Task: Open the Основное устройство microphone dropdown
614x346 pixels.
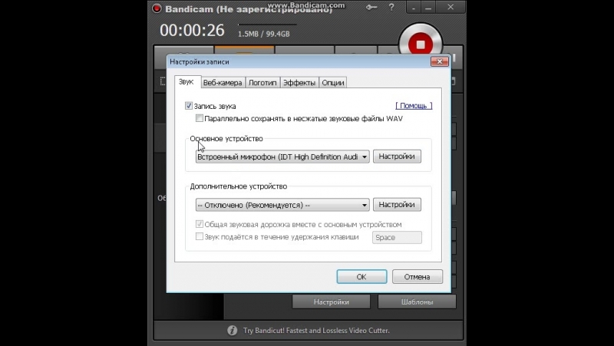Action: click(x=282, y=157)
